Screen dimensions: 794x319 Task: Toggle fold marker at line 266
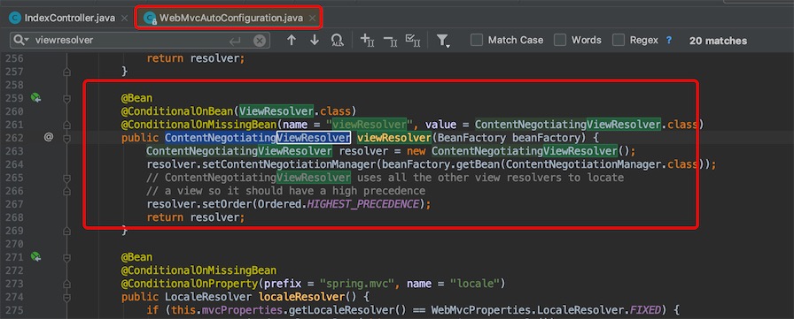click(66, 191)
